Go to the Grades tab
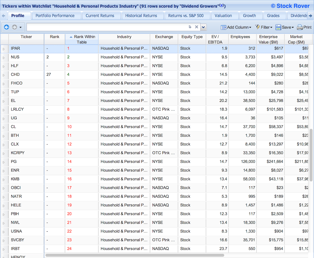Image resolution: width=314 pixels, height=258 pixels. (x=275, y=16)
